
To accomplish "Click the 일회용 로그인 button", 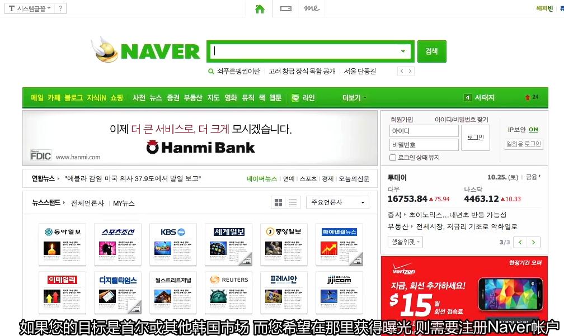I will (x=524, y=144).
